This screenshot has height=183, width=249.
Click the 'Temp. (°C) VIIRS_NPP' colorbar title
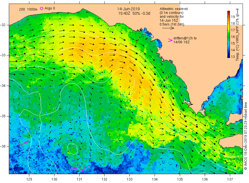click(x=237, y=44)
